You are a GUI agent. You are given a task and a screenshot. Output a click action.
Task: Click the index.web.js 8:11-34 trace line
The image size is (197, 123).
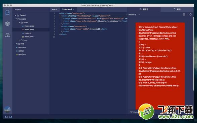(159, 71)
